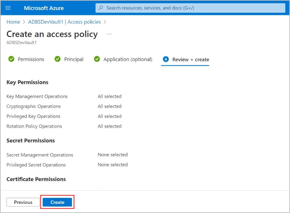Screen dimensions: 290x213
Task: Click the green checkmark on Application step
Action: point(97,59)
